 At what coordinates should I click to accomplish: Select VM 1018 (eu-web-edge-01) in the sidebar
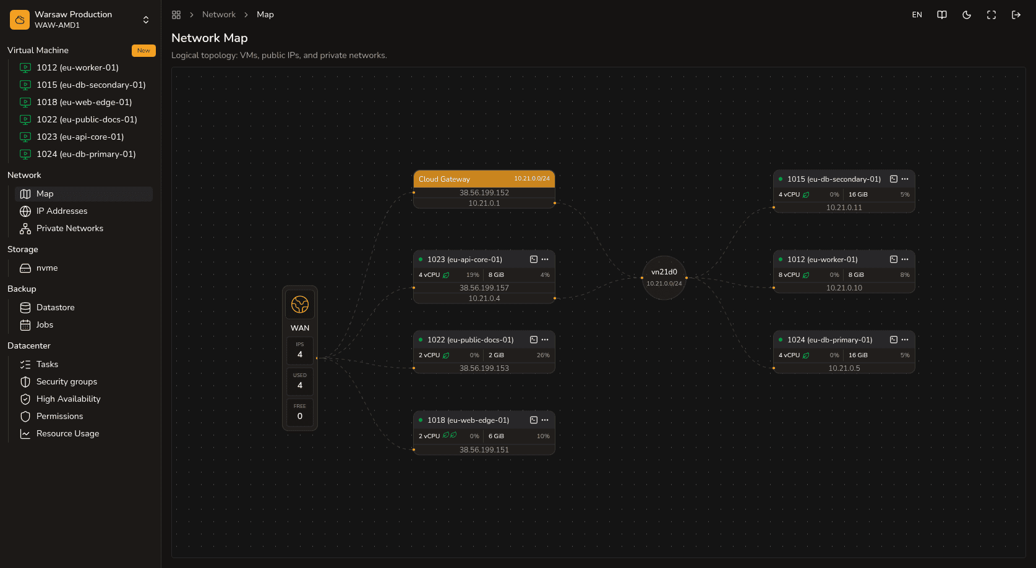(83, 103)
